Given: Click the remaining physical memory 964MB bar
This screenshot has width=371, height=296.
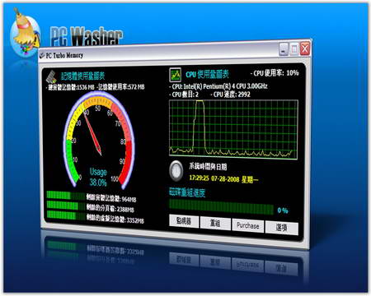Looking at the screenshot, I should point(65,195).
